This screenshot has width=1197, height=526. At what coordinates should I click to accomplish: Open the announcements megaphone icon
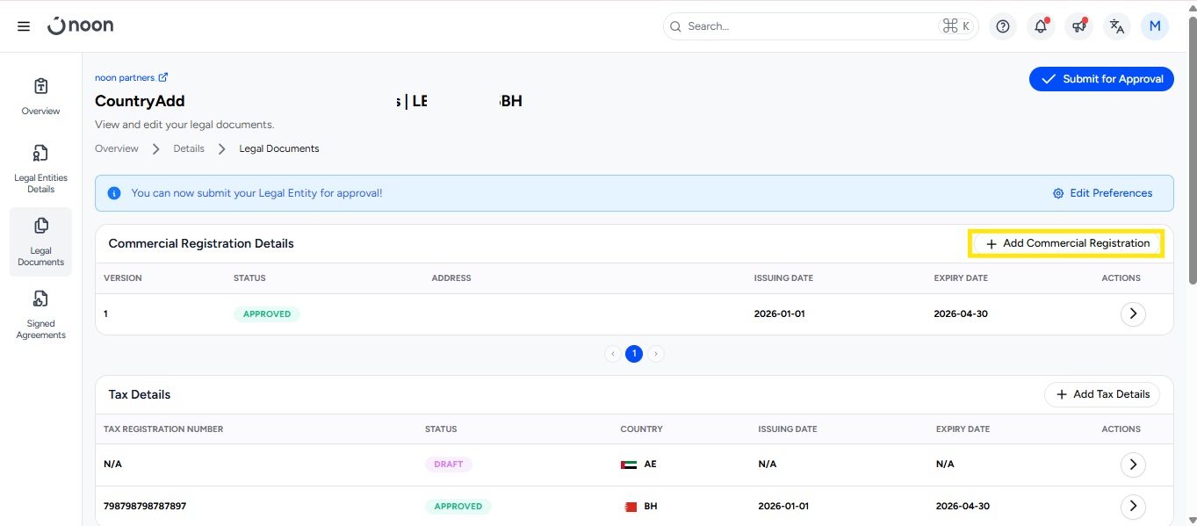tap(1078, 26)
